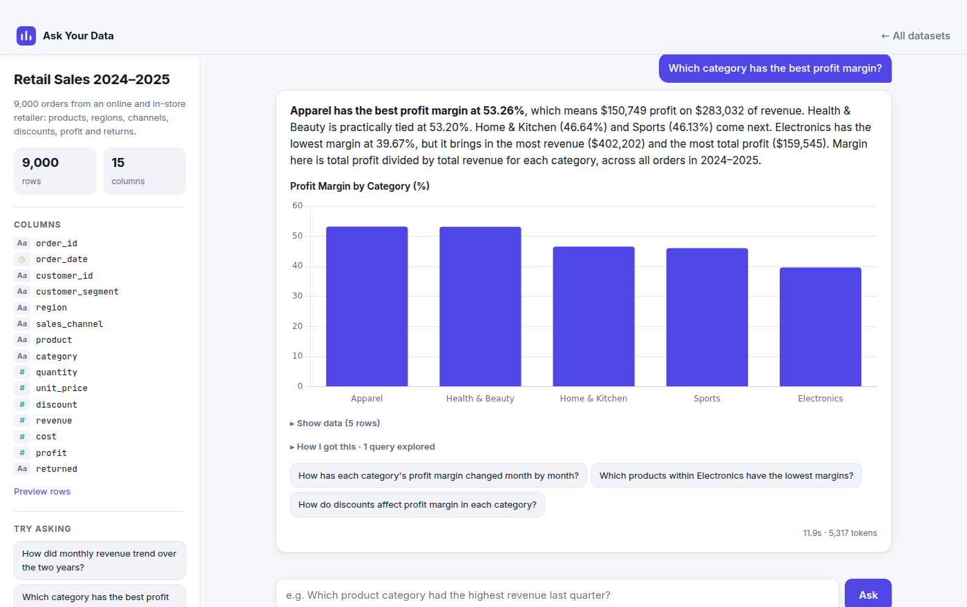Viewport: 967px width, 607px height.
Task: Go back to All datasets
Action: click(915, 36)
